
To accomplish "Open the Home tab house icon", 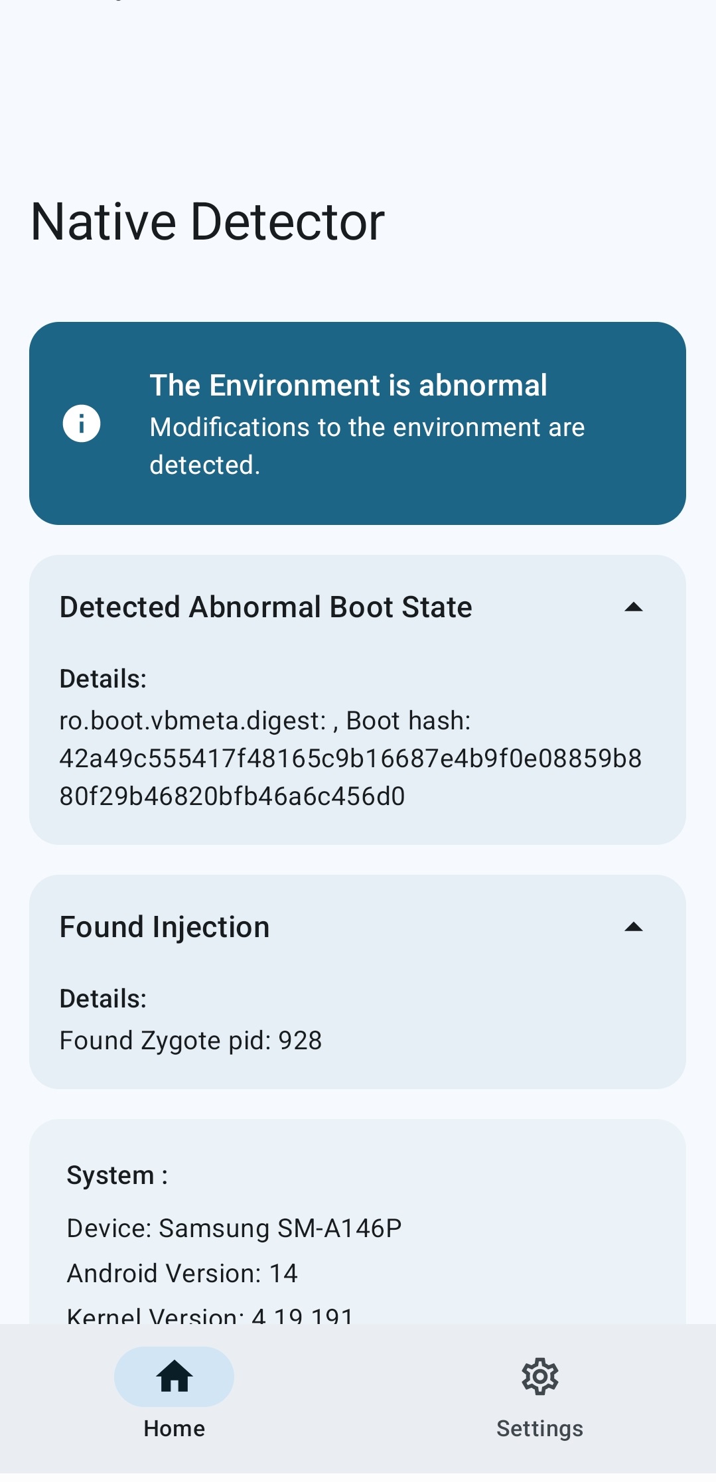I will (175, 1376).
